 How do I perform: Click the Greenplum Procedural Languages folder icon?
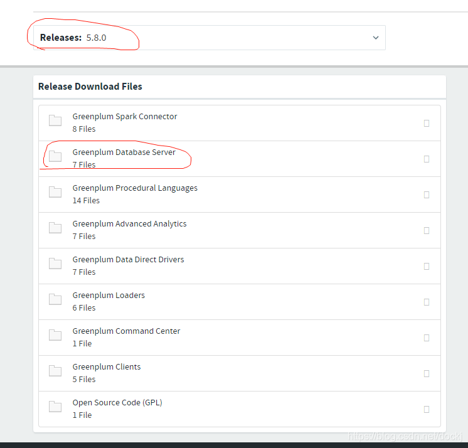55,192
